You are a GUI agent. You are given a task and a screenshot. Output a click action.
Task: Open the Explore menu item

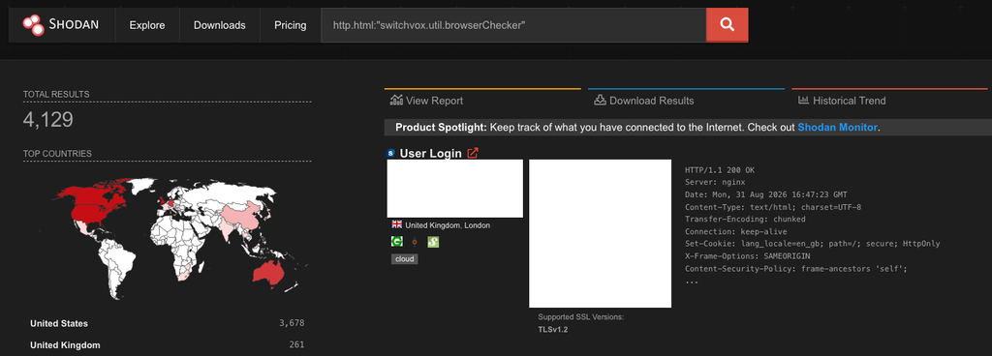click(x=147, y=25)
